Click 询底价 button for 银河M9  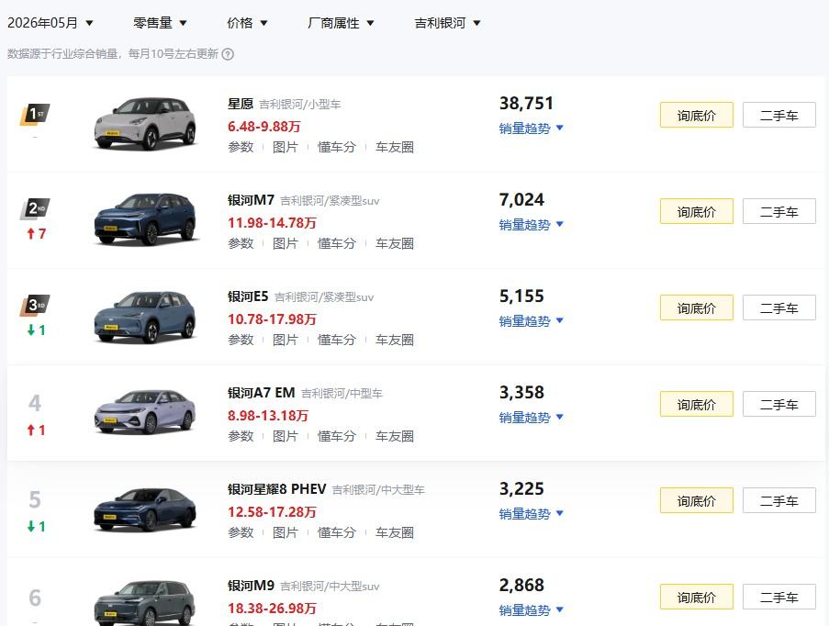[696, 597]
